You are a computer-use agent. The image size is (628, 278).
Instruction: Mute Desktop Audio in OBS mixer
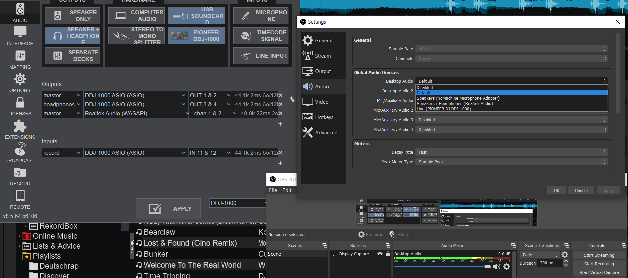497,267
